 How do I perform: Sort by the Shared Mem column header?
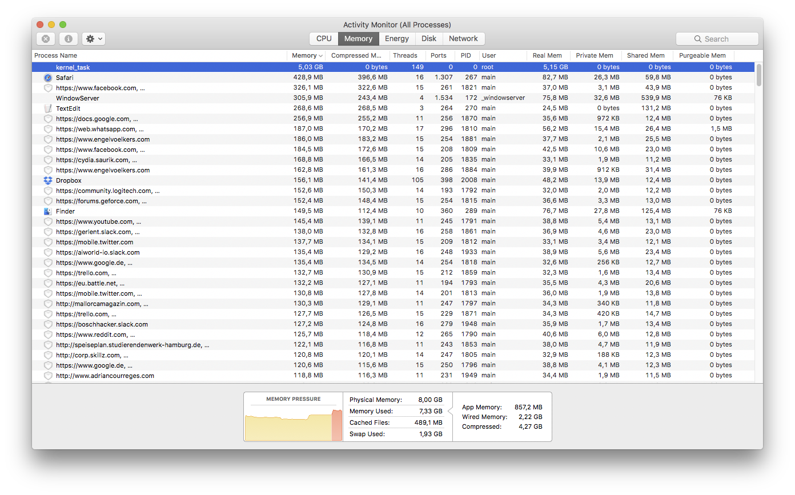click(647, 55)
